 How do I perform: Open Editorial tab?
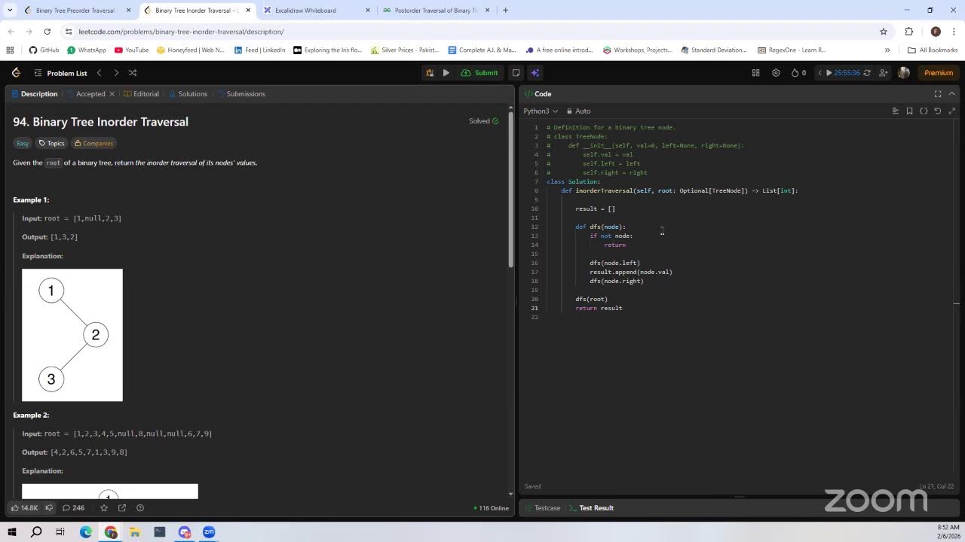[x=141, y=94]
